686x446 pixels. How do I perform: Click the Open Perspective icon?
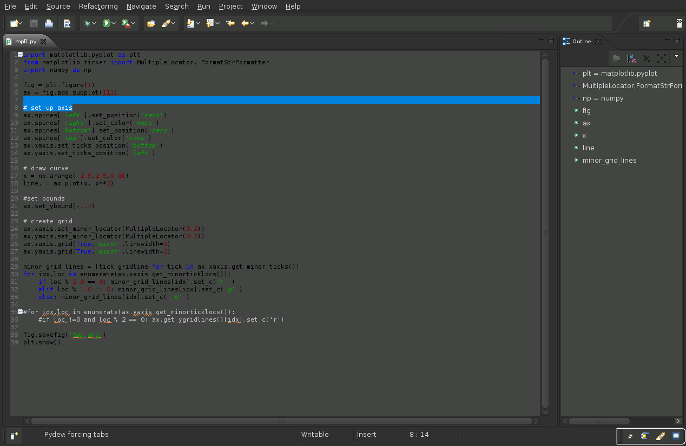[x=647, y=23]
